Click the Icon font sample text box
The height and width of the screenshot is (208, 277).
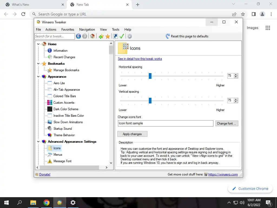(166, 123)
